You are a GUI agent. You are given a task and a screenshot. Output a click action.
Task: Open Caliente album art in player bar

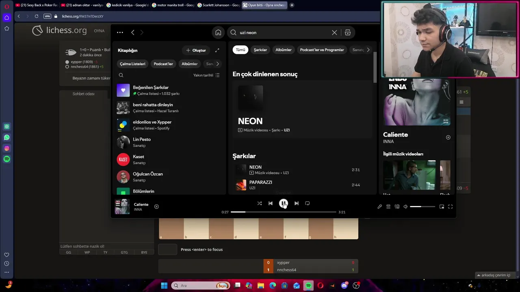point(122,206)
